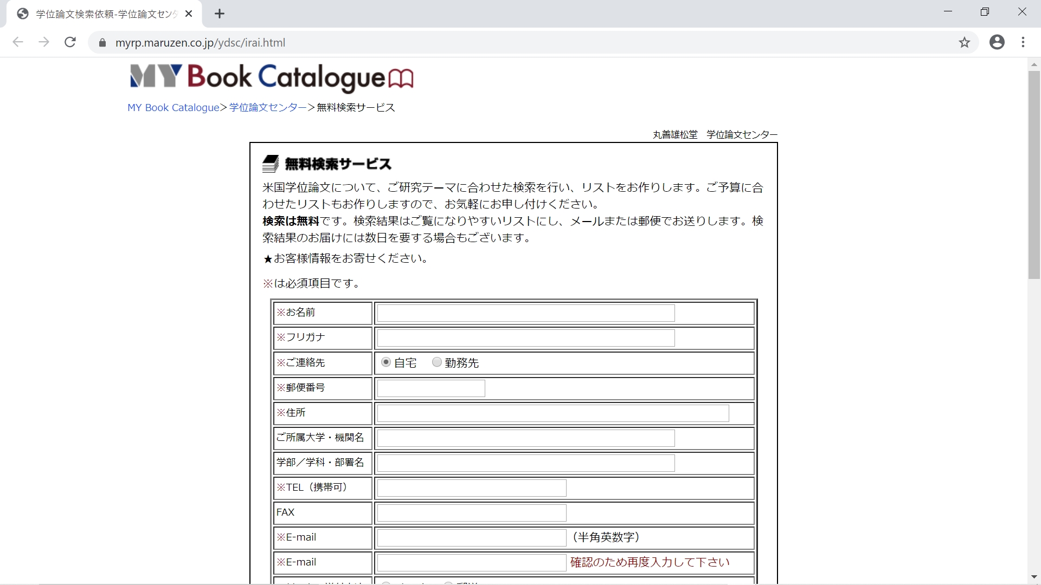Open Chrome three-dot menu
1041x585 pixels.
[x=1023, y=42]
